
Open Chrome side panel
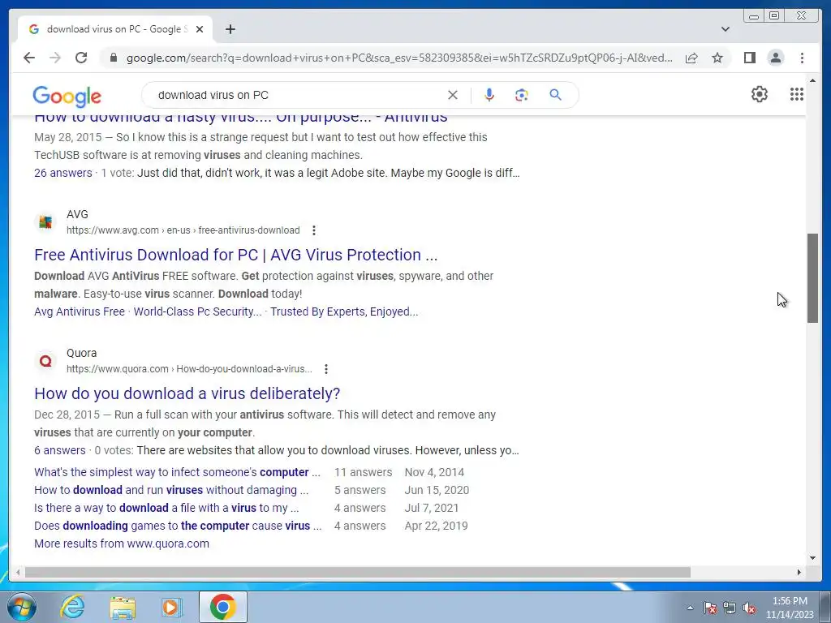749,58
